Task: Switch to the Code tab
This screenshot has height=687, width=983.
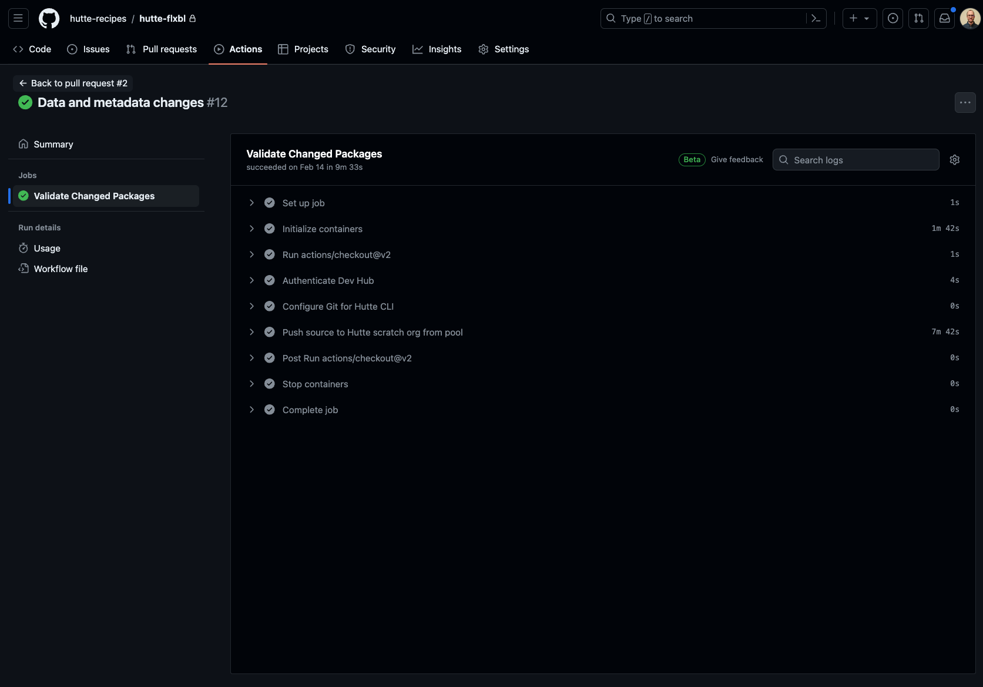Action: [x=32, y=49]
